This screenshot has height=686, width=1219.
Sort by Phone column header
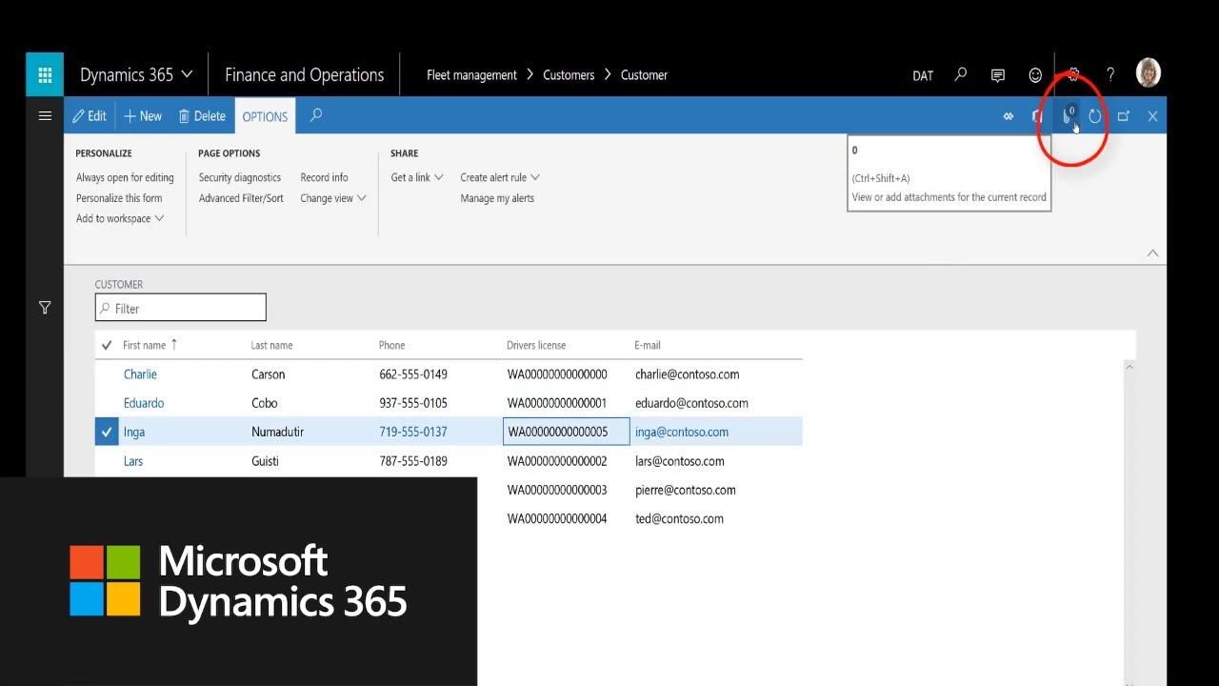391,345
